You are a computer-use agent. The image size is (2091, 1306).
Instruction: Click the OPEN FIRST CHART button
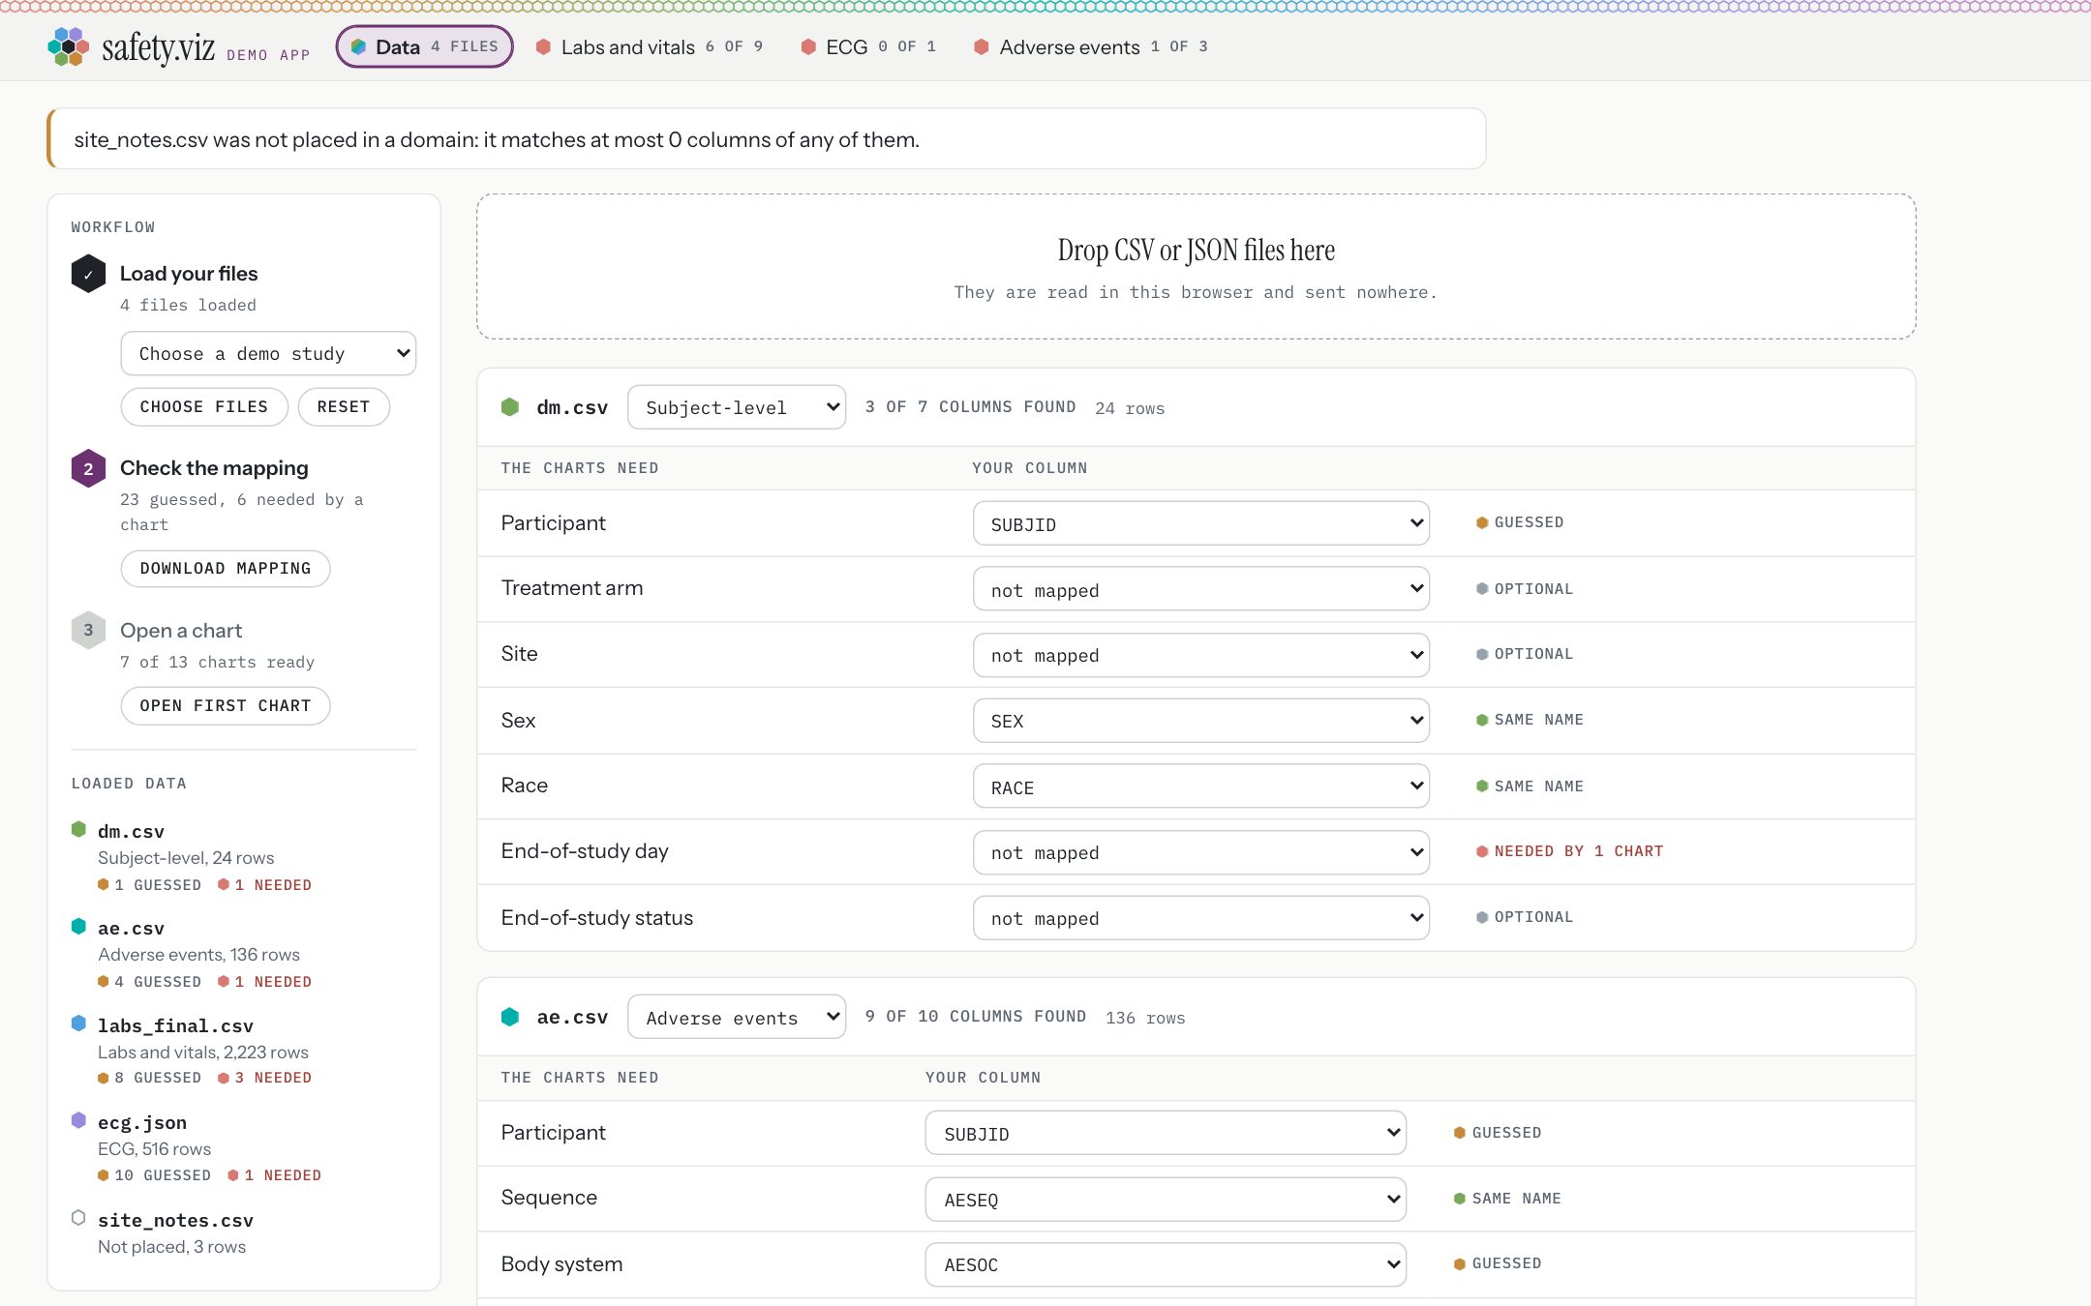226,705
